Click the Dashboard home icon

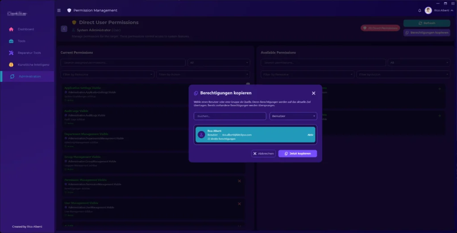[11, 29]
